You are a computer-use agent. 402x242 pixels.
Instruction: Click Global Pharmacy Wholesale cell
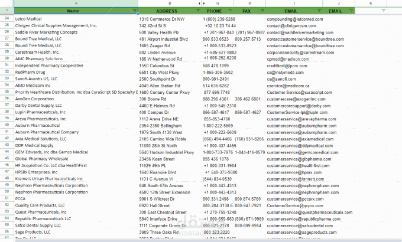point(76,159)
